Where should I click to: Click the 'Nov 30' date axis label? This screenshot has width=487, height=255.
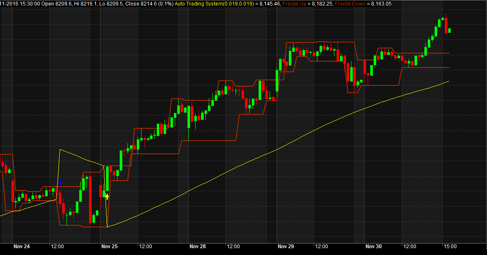tap(374, 246)
